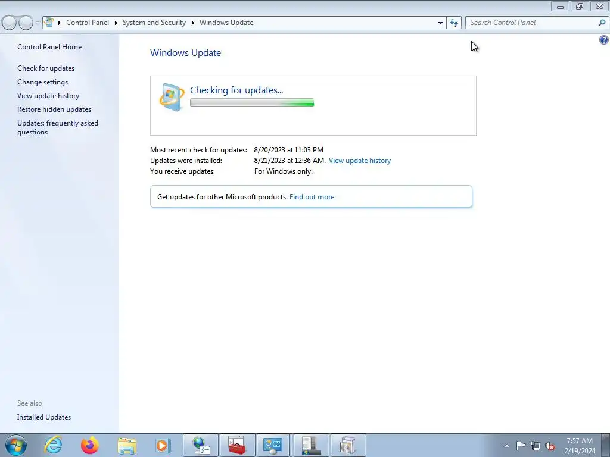Expand the arrow after Control Panel breadcrumb
The height and width of the screenshot is (457, 610).
pyautogui.click(x=116, y=23)
